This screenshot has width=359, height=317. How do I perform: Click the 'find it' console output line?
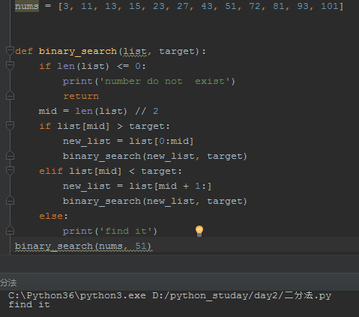click(x=29, y=304)
